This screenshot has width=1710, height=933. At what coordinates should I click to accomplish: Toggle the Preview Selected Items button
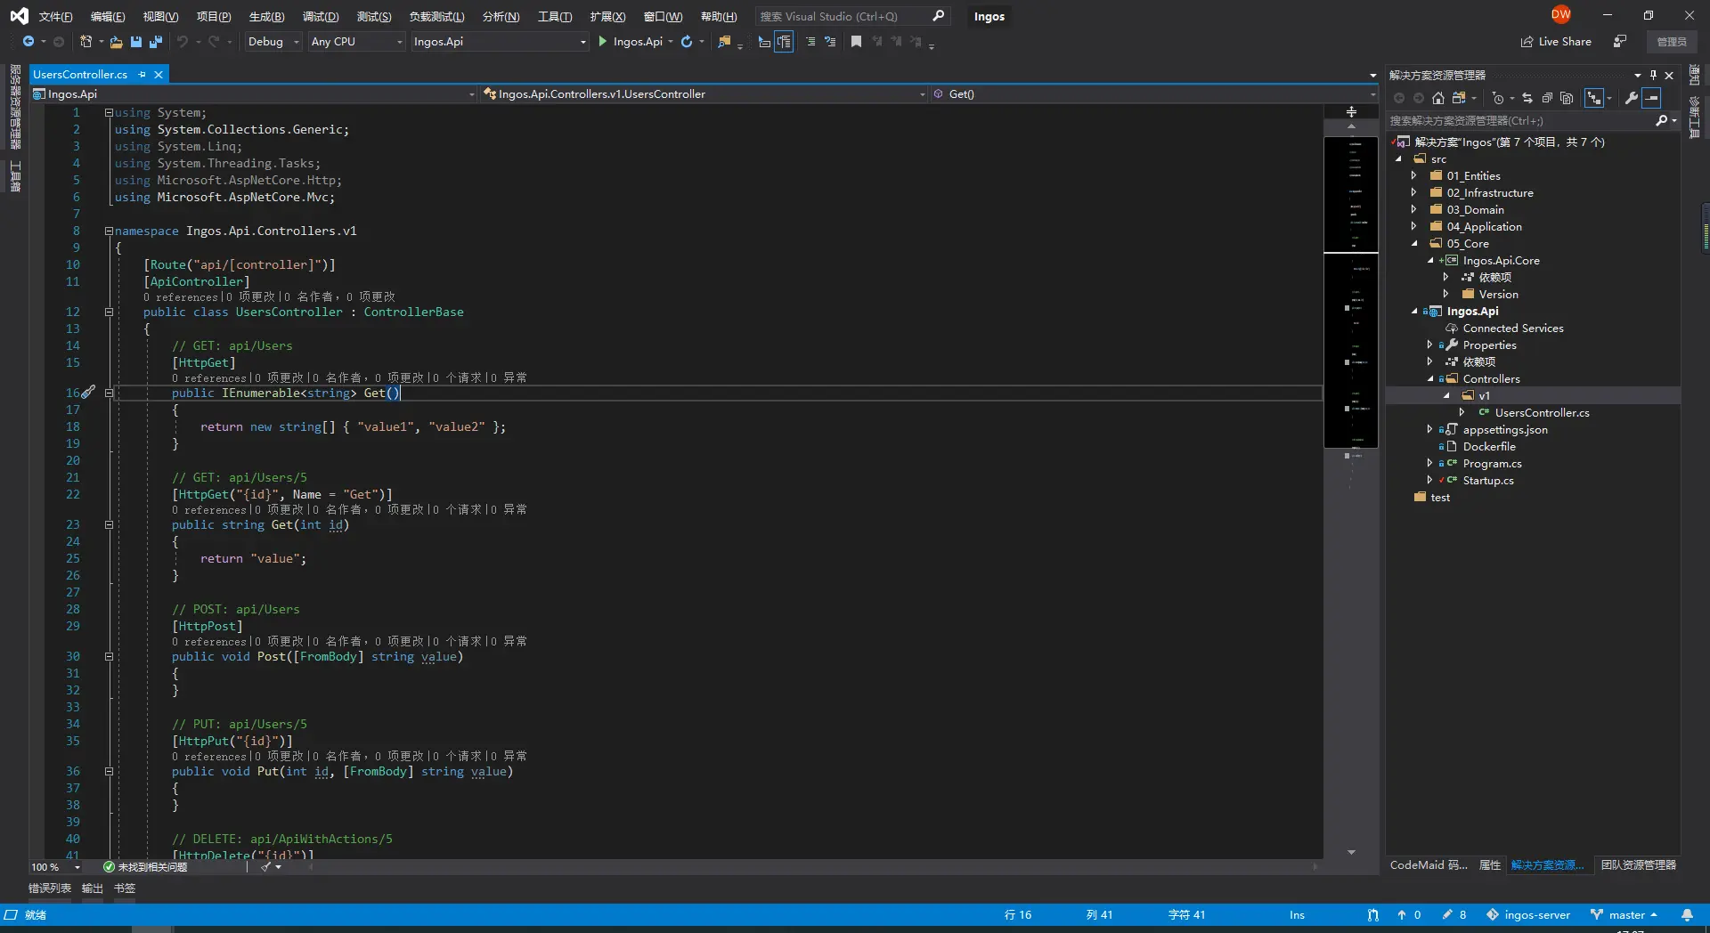(x=1652, y=99)
